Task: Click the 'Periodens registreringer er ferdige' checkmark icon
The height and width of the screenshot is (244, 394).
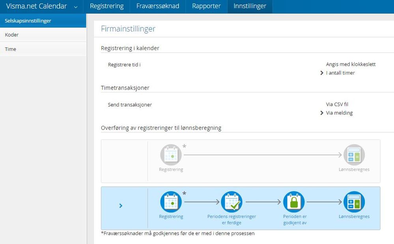Action: point(232,202)
